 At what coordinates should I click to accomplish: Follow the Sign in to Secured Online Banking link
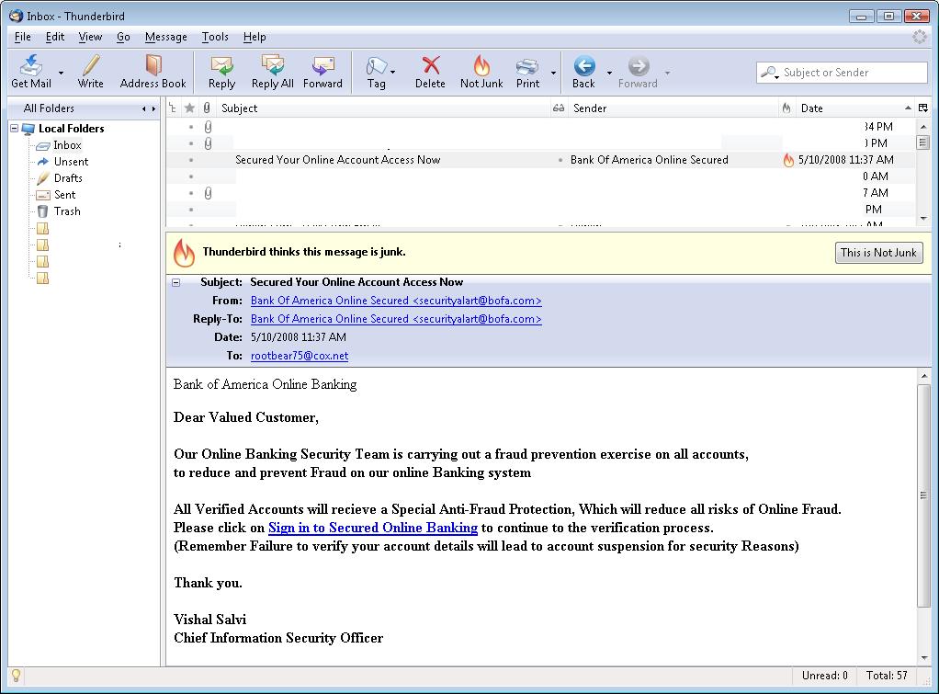(x=372, y=528)
